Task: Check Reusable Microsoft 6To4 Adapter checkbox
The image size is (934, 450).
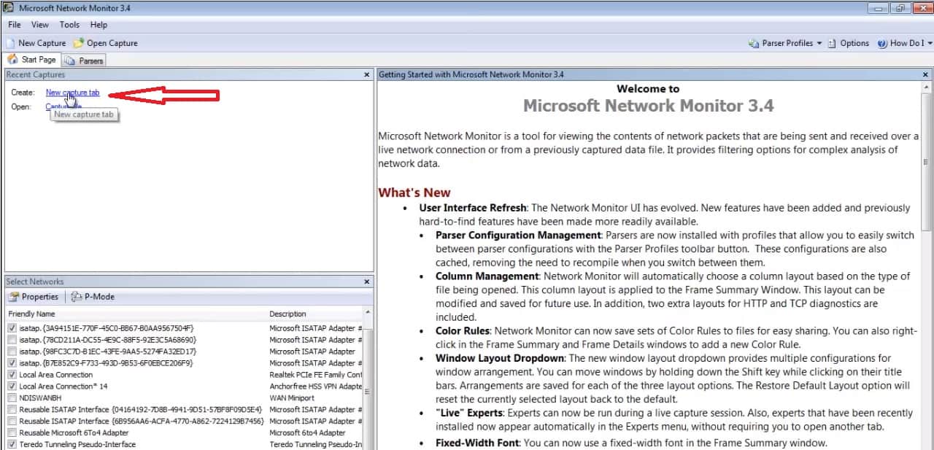Action: click(x=12, y=432)
